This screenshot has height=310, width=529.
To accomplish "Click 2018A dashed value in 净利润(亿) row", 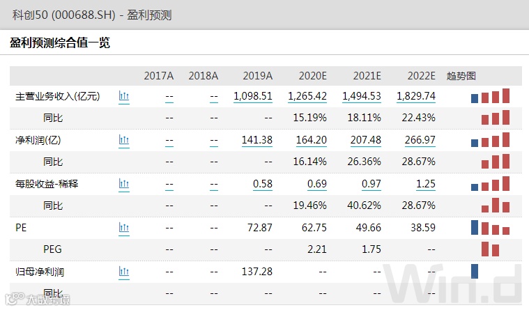I will (213, 141).
